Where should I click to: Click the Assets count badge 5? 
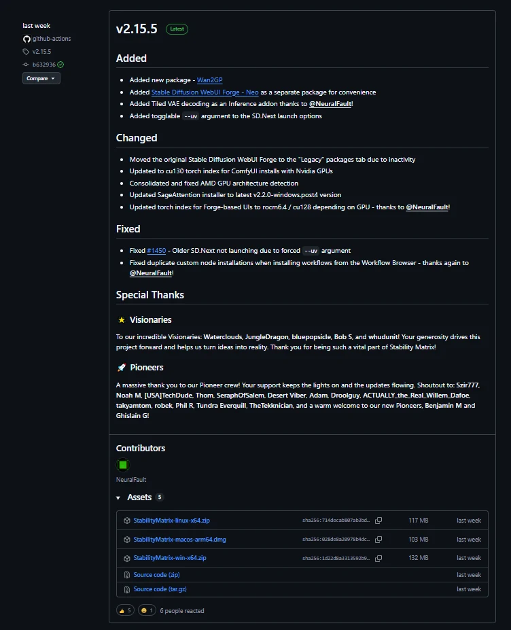click(x=160, y=497)
